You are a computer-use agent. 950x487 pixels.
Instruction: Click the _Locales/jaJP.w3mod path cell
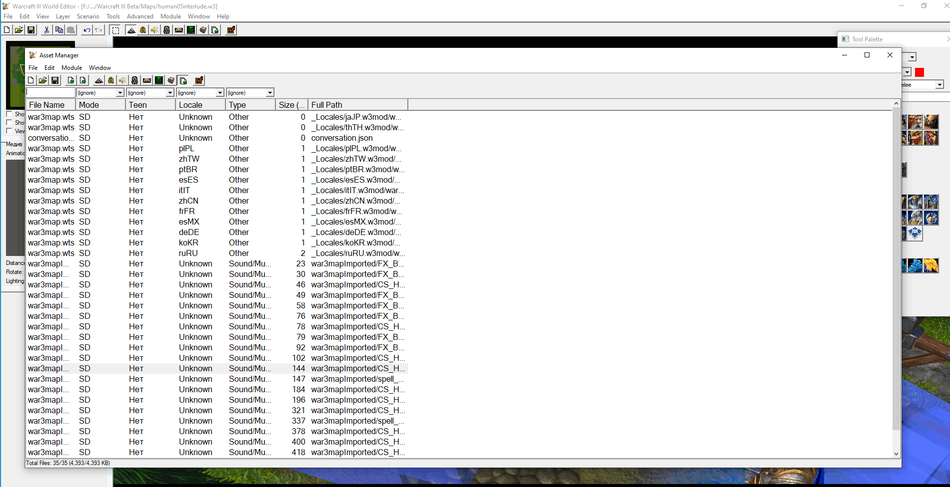(x=356, y=117)
